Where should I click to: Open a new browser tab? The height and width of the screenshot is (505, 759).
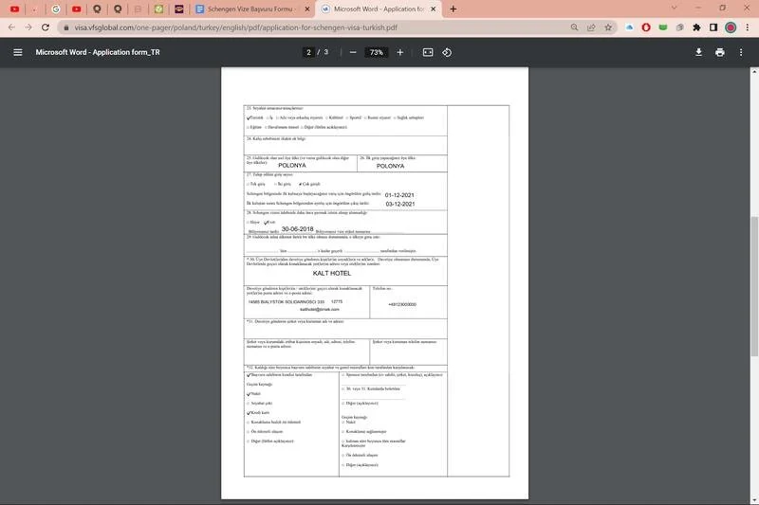(x=453, y=9)
